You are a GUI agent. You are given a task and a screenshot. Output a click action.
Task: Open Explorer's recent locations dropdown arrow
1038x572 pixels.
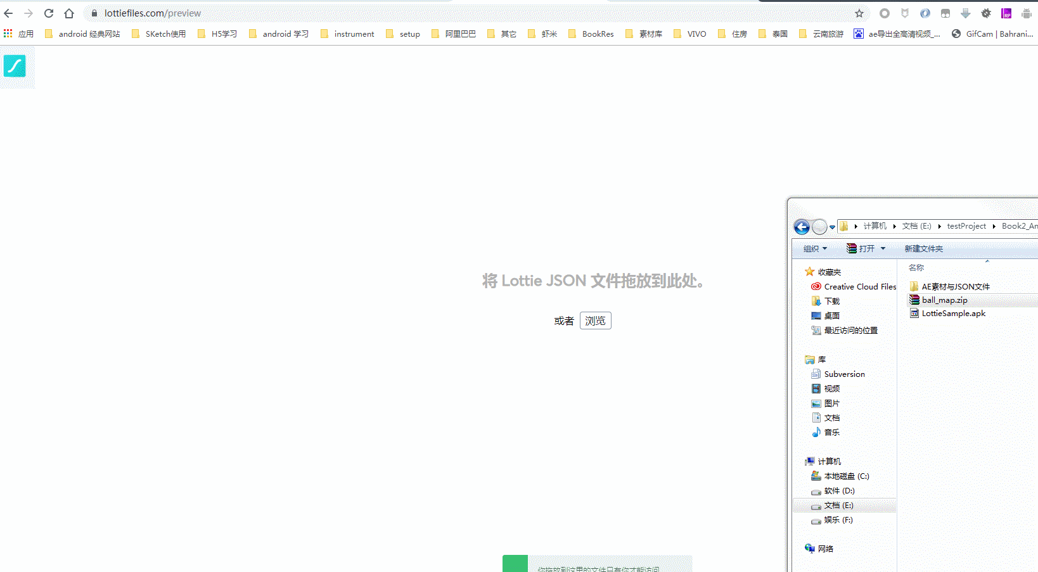click(x=832, y=227)
